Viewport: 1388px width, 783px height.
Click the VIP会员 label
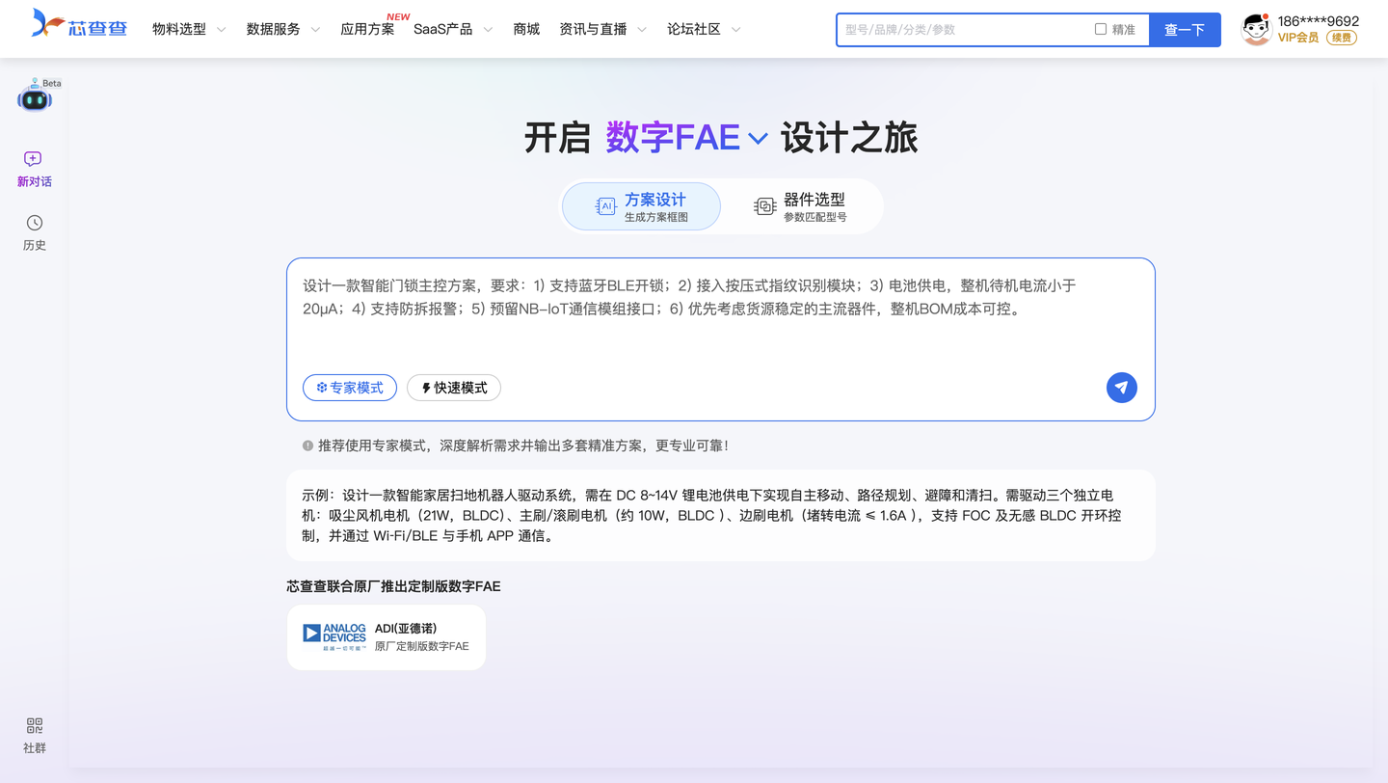1298,38
